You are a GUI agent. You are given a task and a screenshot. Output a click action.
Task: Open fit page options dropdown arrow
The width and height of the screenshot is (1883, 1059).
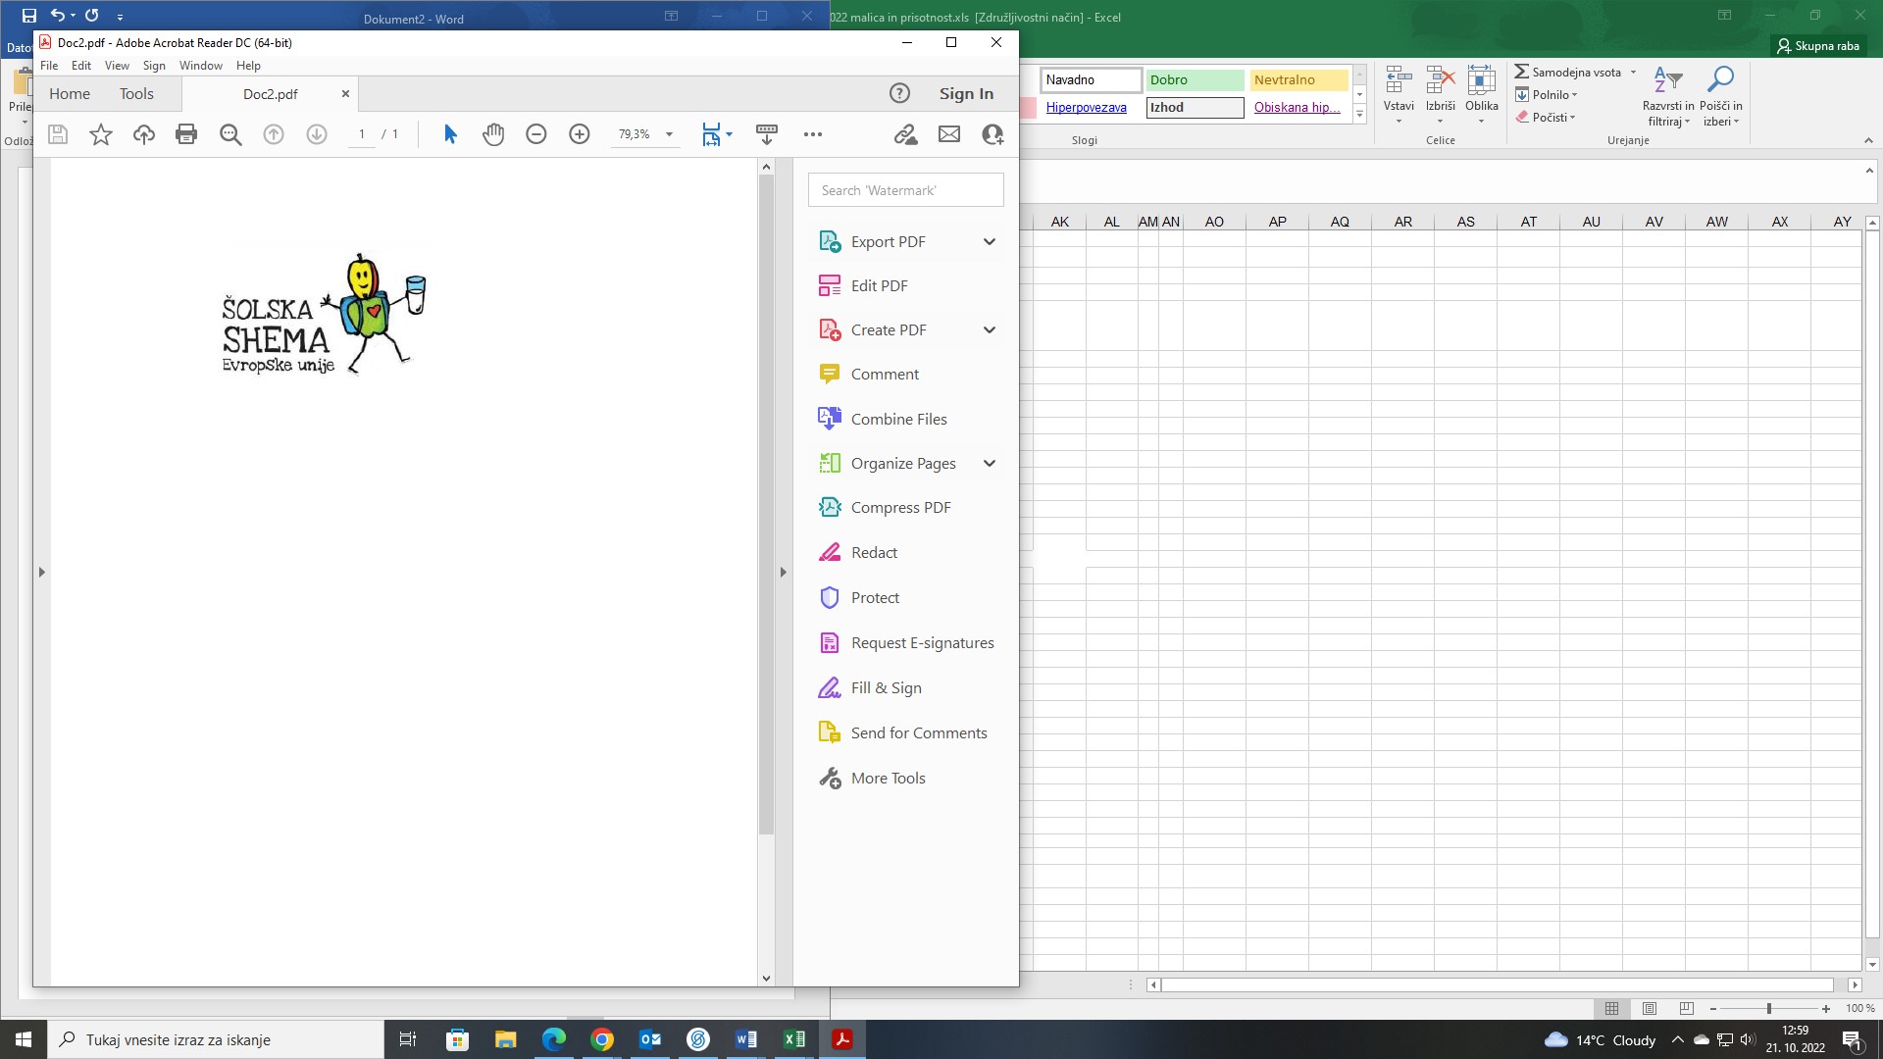729,134
